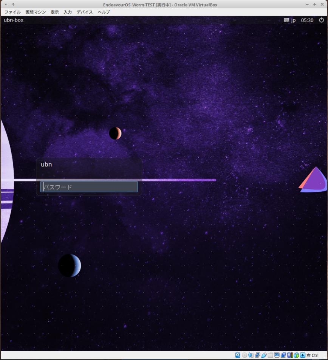Image resolution: width=328 pixels, height=360 pixels.
Task: Click the keyboard icon next to jp
Action: (x=286, y=20)
